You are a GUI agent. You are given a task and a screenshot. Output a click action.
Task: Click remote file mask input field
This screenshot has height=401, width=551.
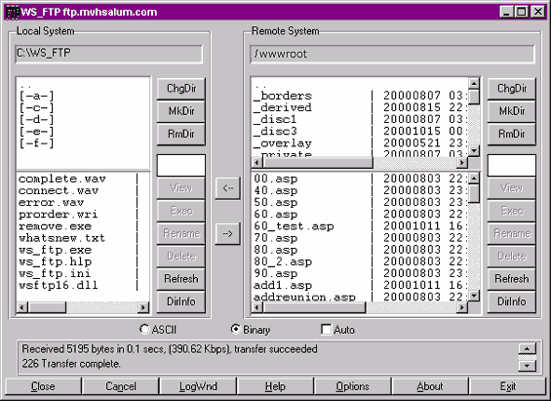point(512,165)
